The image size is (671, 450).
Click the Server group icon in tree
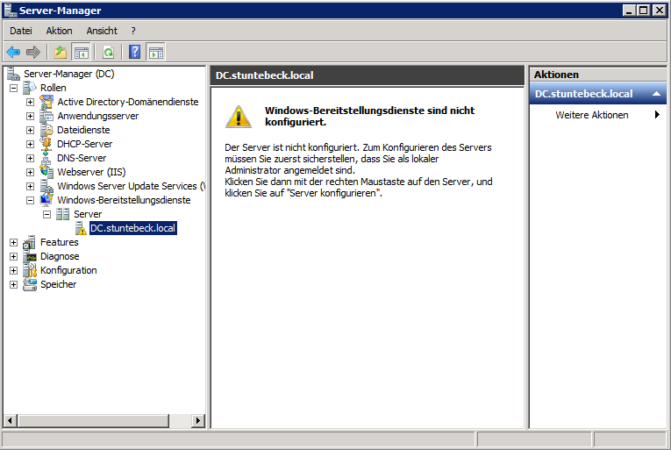click(x=62, y=214)
